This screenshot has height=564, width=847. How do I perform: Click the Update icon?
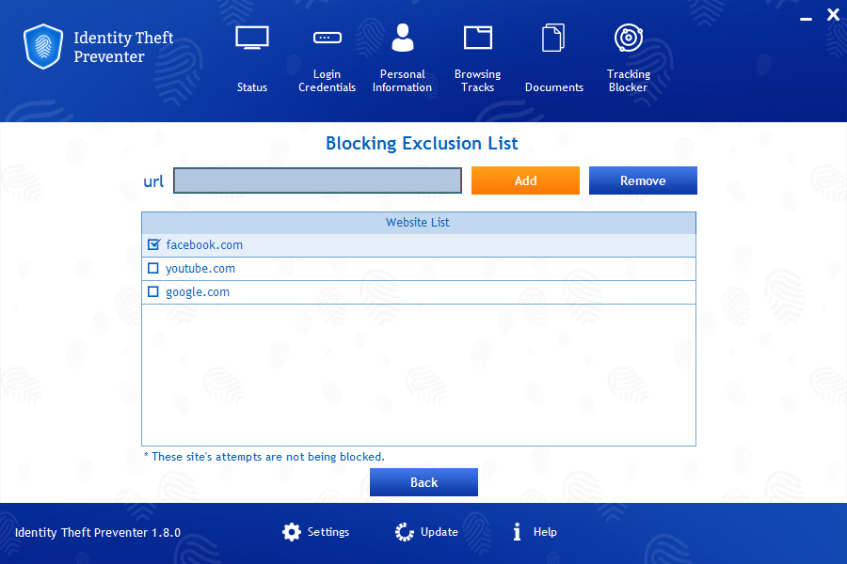403,532
